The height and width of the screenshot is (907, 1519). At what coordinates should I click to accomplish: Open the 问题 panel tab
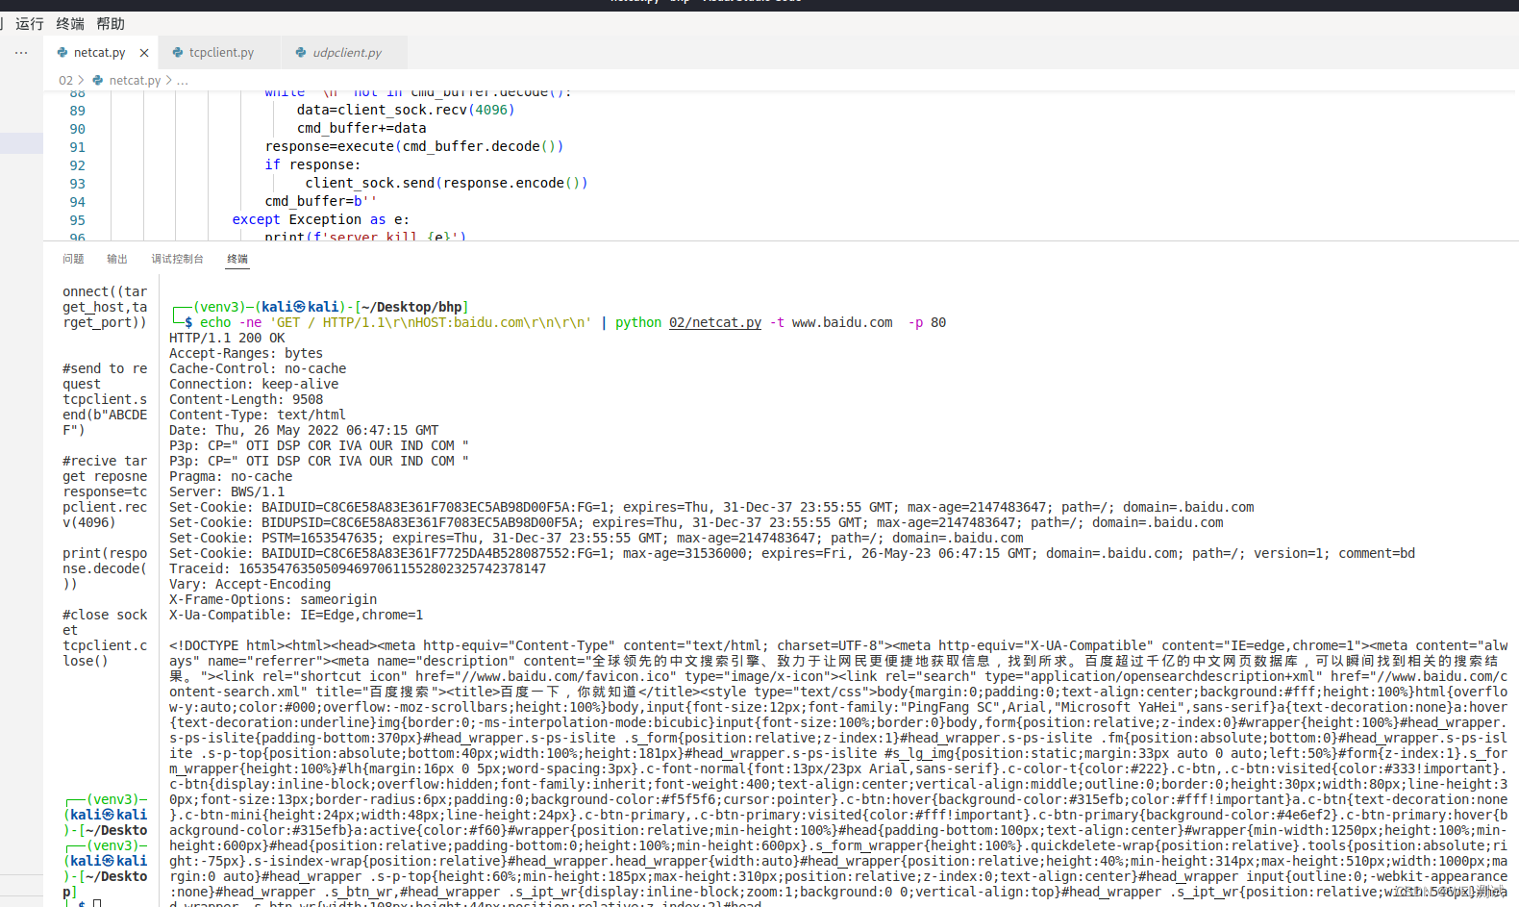tap(73, 259)
